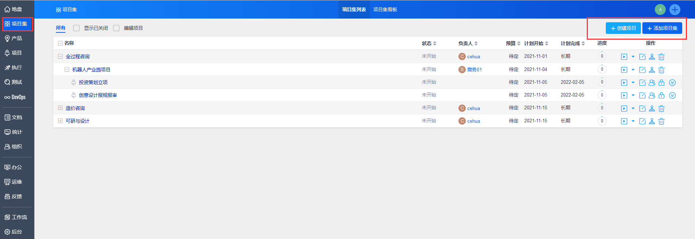Click edit icon in 机器人产业园项目 row
695x239 pixels.
pos(642,70)
